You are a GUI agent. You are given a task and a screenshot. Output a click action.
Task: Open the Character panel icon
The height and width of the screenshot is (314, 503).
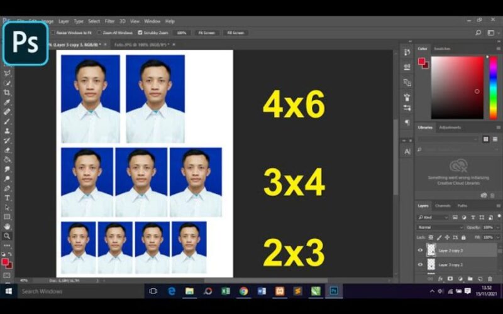click(x=407, y=151)
